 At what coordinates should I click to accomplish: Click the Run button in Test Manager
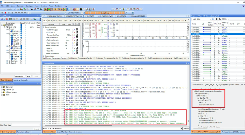[29, 76]
